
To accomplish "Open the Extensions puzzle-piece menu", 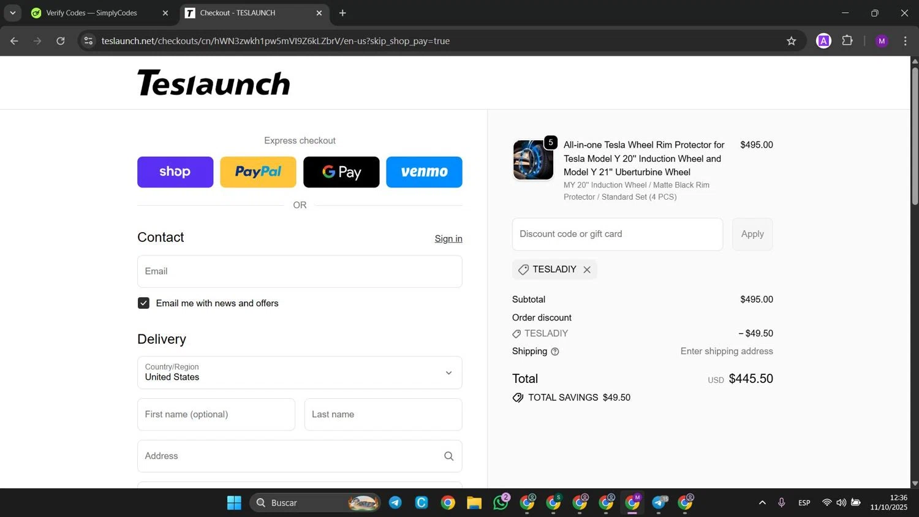I will [847, 41].
